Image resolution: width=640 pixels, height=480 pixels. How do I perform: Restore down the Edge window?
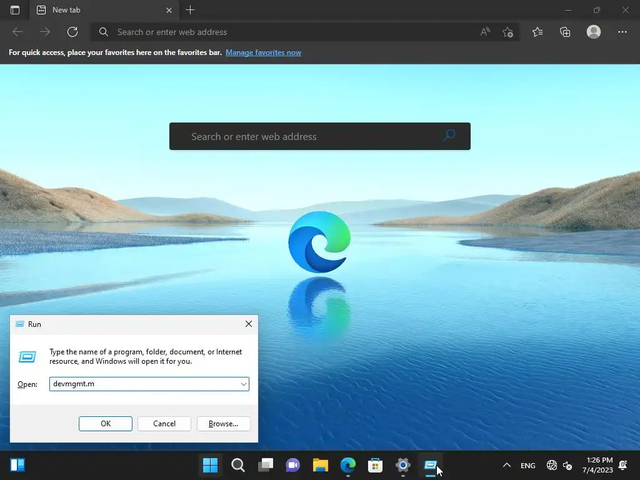[x=597, y=10]
